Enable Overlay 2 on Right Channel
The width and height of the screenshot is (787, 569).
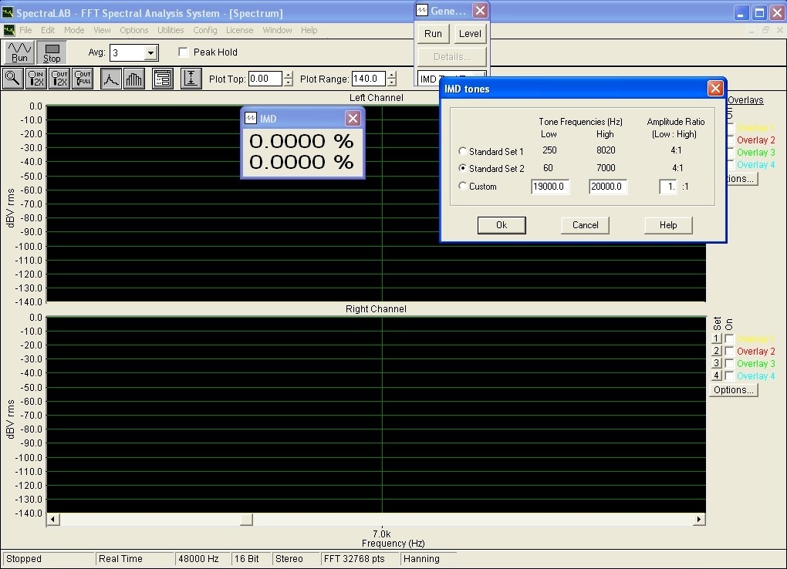(x=729, y=352)
